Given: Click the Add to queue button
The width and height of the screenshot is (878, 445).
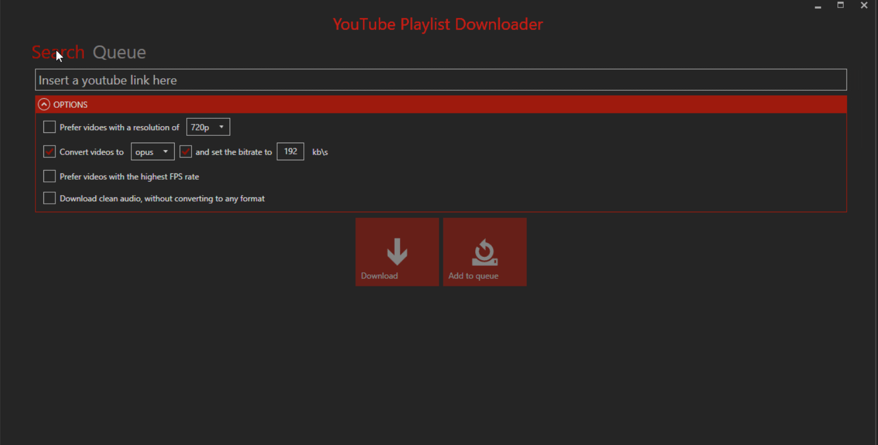Looking at the screenshot, I should click(484, 252).
